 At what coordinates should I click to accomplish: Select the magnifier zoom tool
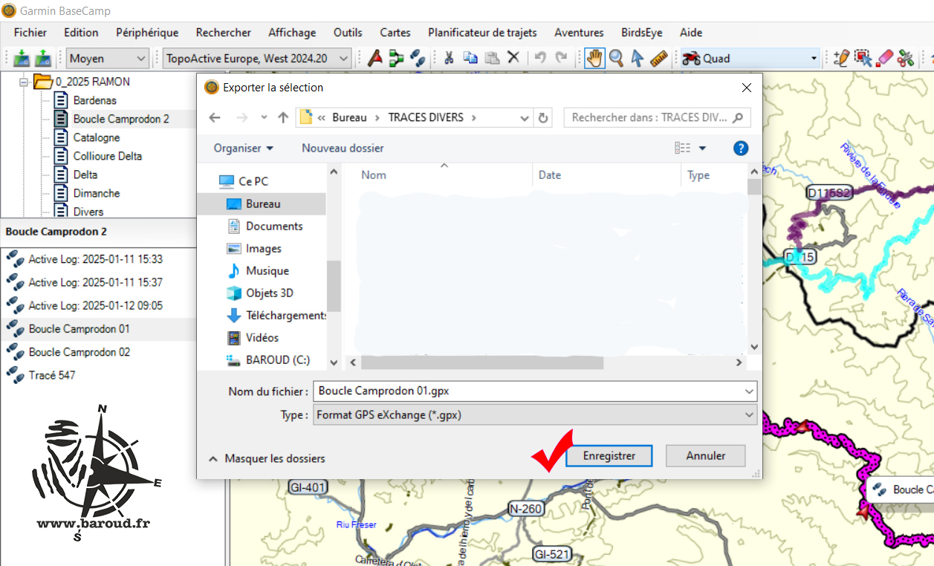tap(616, 58)
